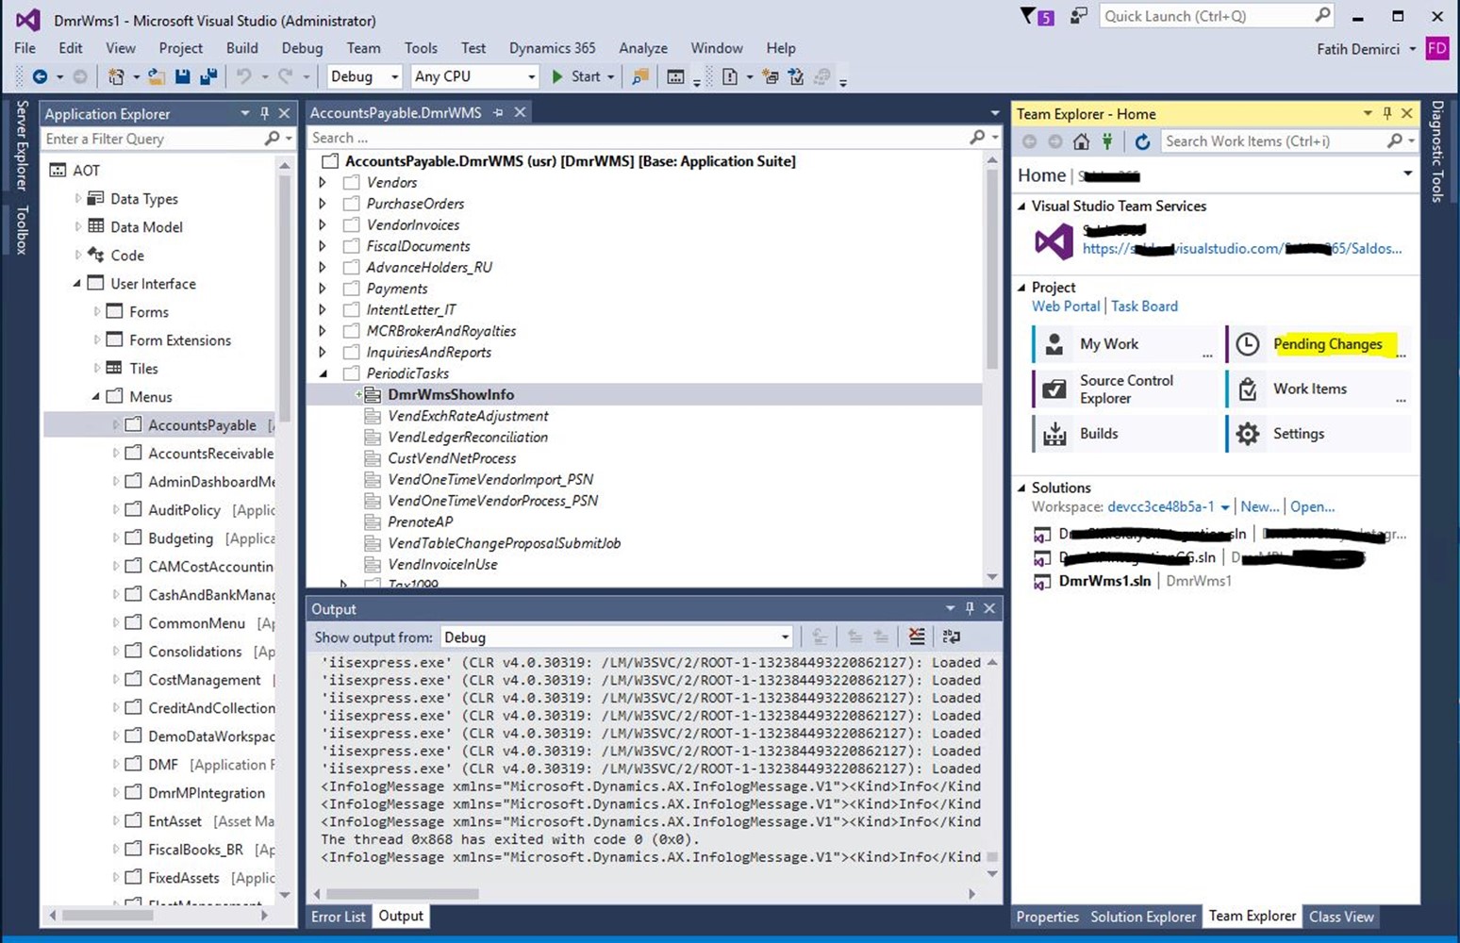Expand the Data Types node
This screenshot has height=943, width=1460.
coord(77,198)
